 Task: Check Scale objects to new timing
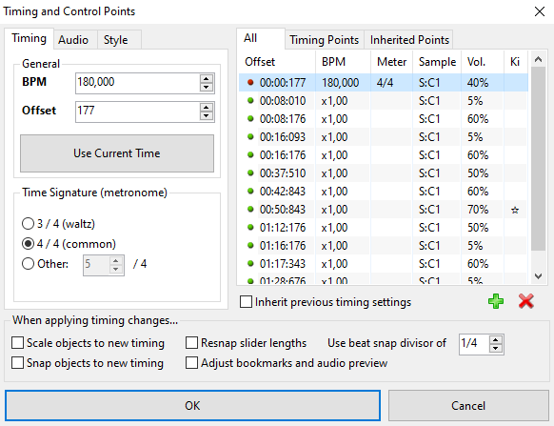click(18, 343)
